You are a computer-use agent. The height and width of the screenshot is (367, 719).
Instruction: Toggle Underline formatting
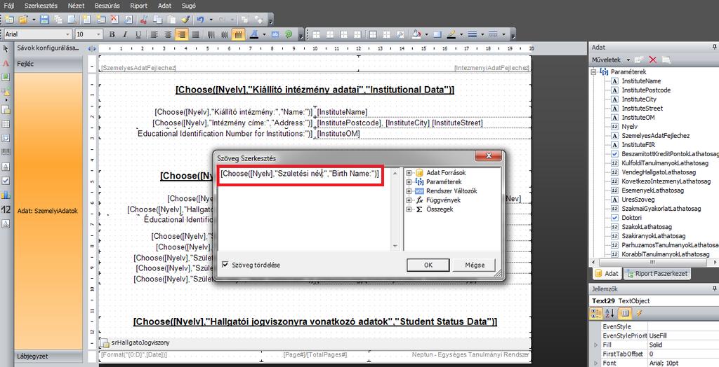point(138,34)
